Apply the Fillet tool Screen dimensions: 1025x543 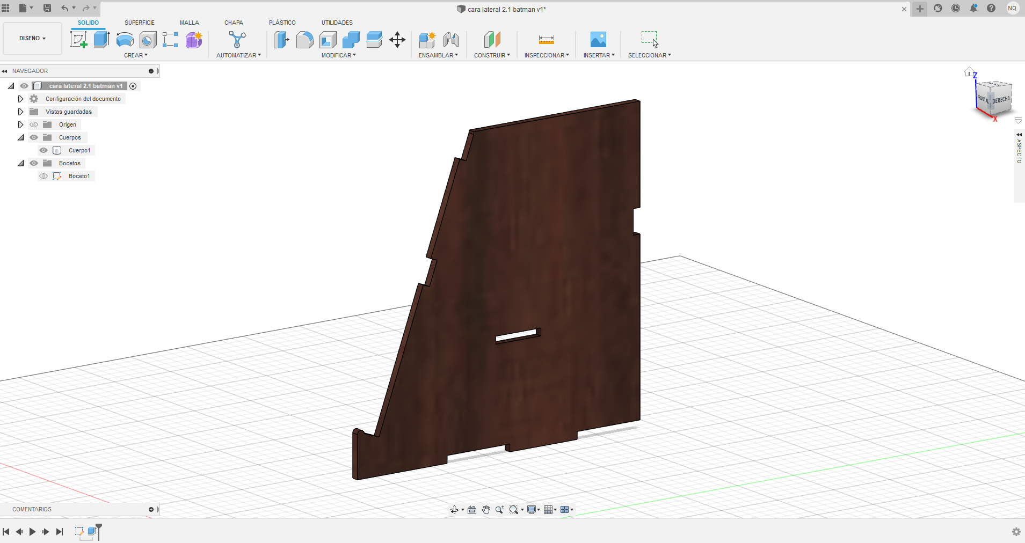point(304,40)
